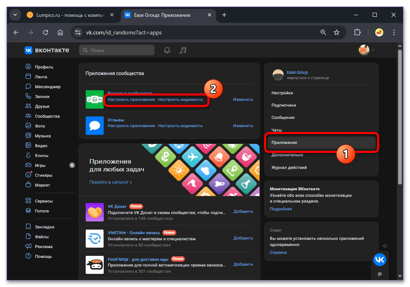The width and height of the screenshot is (410, 287).
Task: Follow the Перейти в каталог link
Action: 110,182
